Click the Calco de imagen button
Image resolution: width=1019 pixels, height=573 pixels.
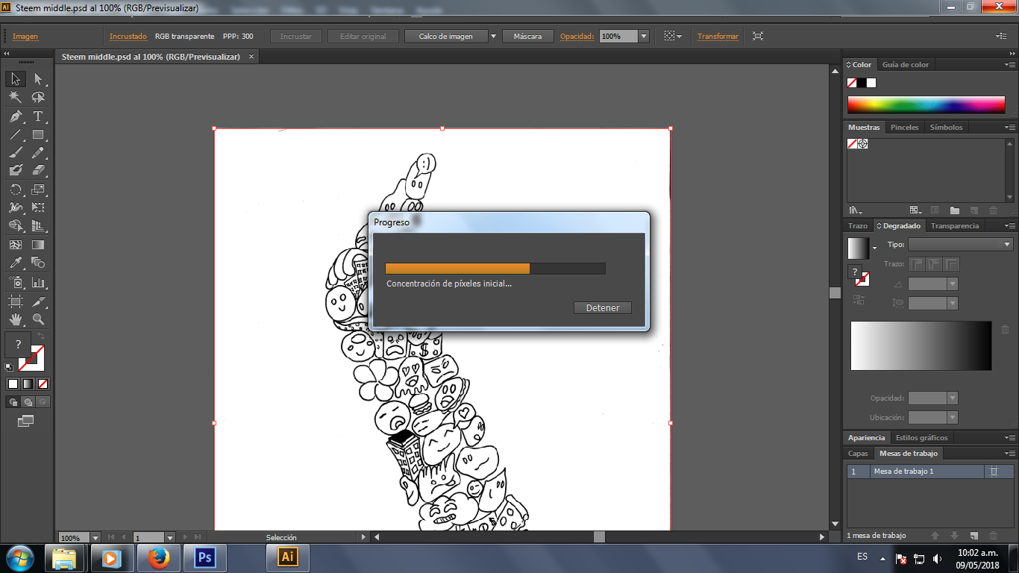(x=446, y=36)
